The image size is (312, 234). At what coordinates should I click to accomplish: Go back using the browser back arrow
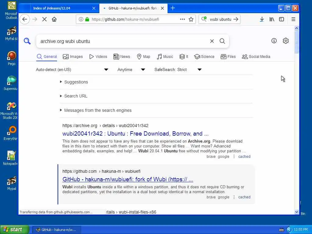pos(25,19)
